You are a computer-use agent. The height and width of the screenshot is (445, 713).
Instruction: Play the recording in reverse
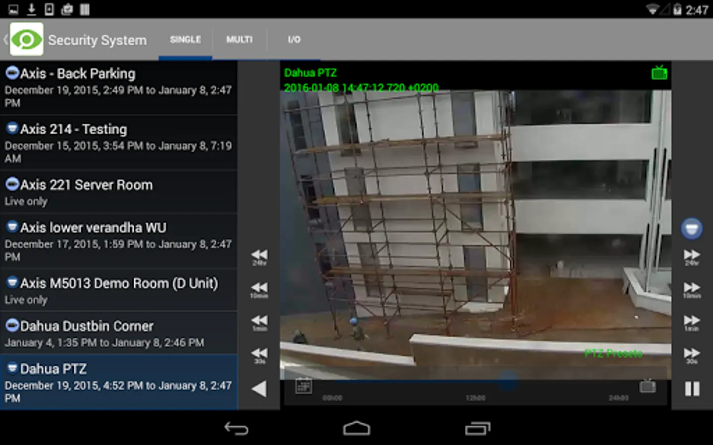click(x=259, y=389)
